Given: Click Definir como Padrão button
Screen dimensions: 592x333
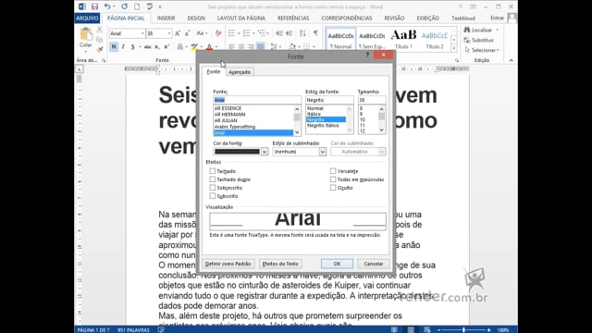Looking at the screenshot, I should 228,264.
